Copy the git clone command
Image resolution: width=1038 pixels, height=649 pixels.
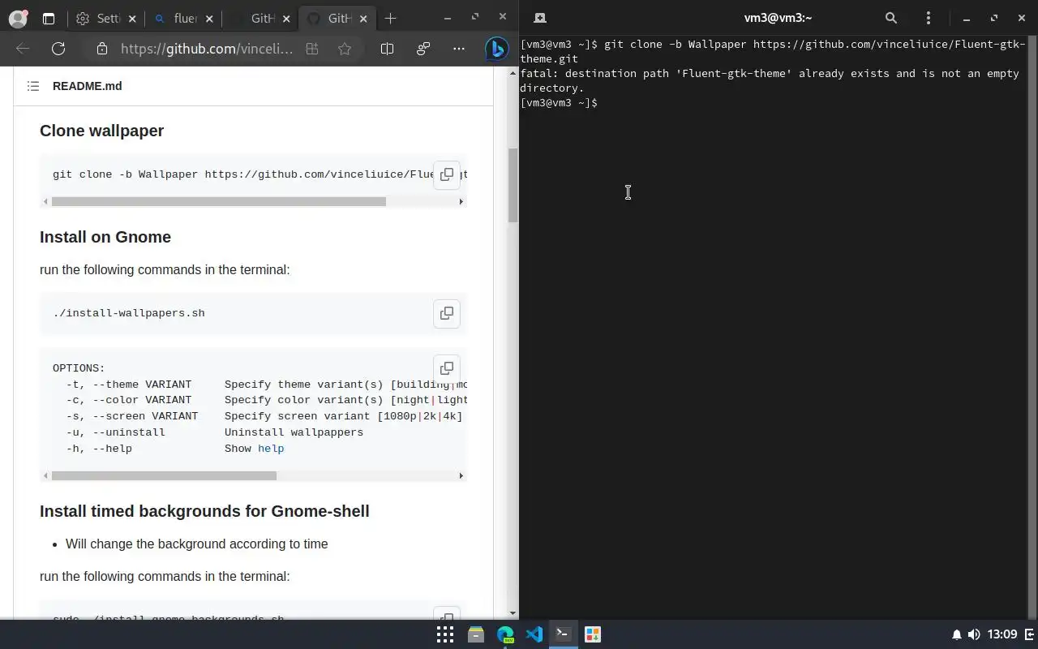(447, 174)
